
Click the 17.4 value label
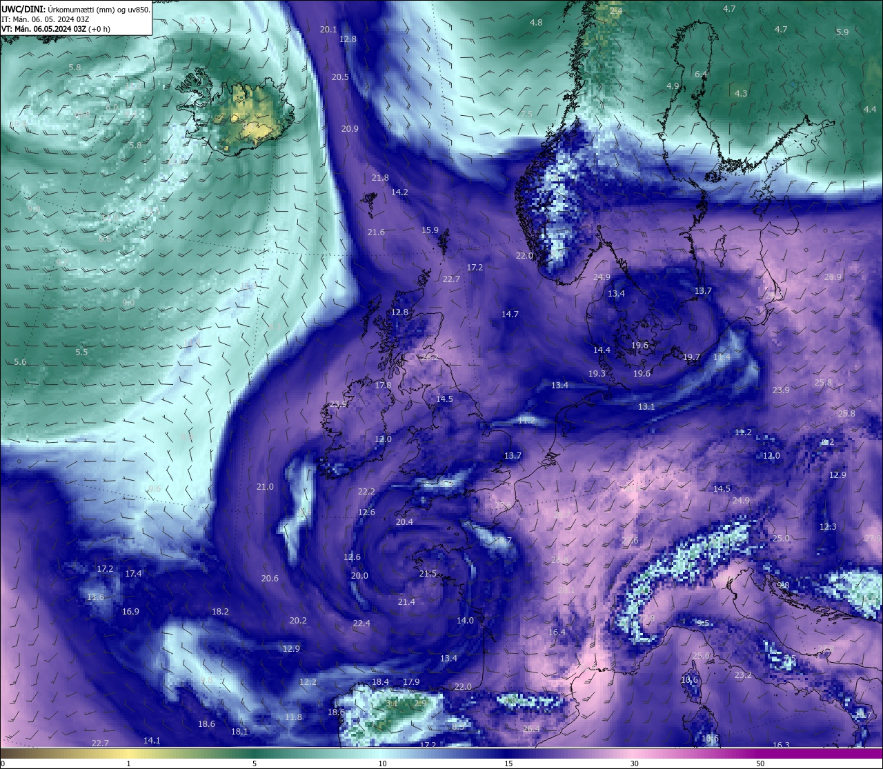coord(133,574)
